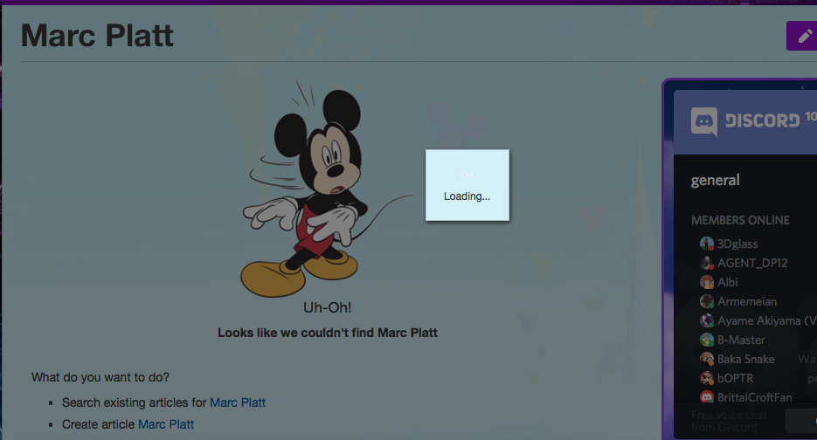This screenshot has width=817, height=440.
Task: Click BrittalCroftFan's red avatar
Action: coord(707,397)
